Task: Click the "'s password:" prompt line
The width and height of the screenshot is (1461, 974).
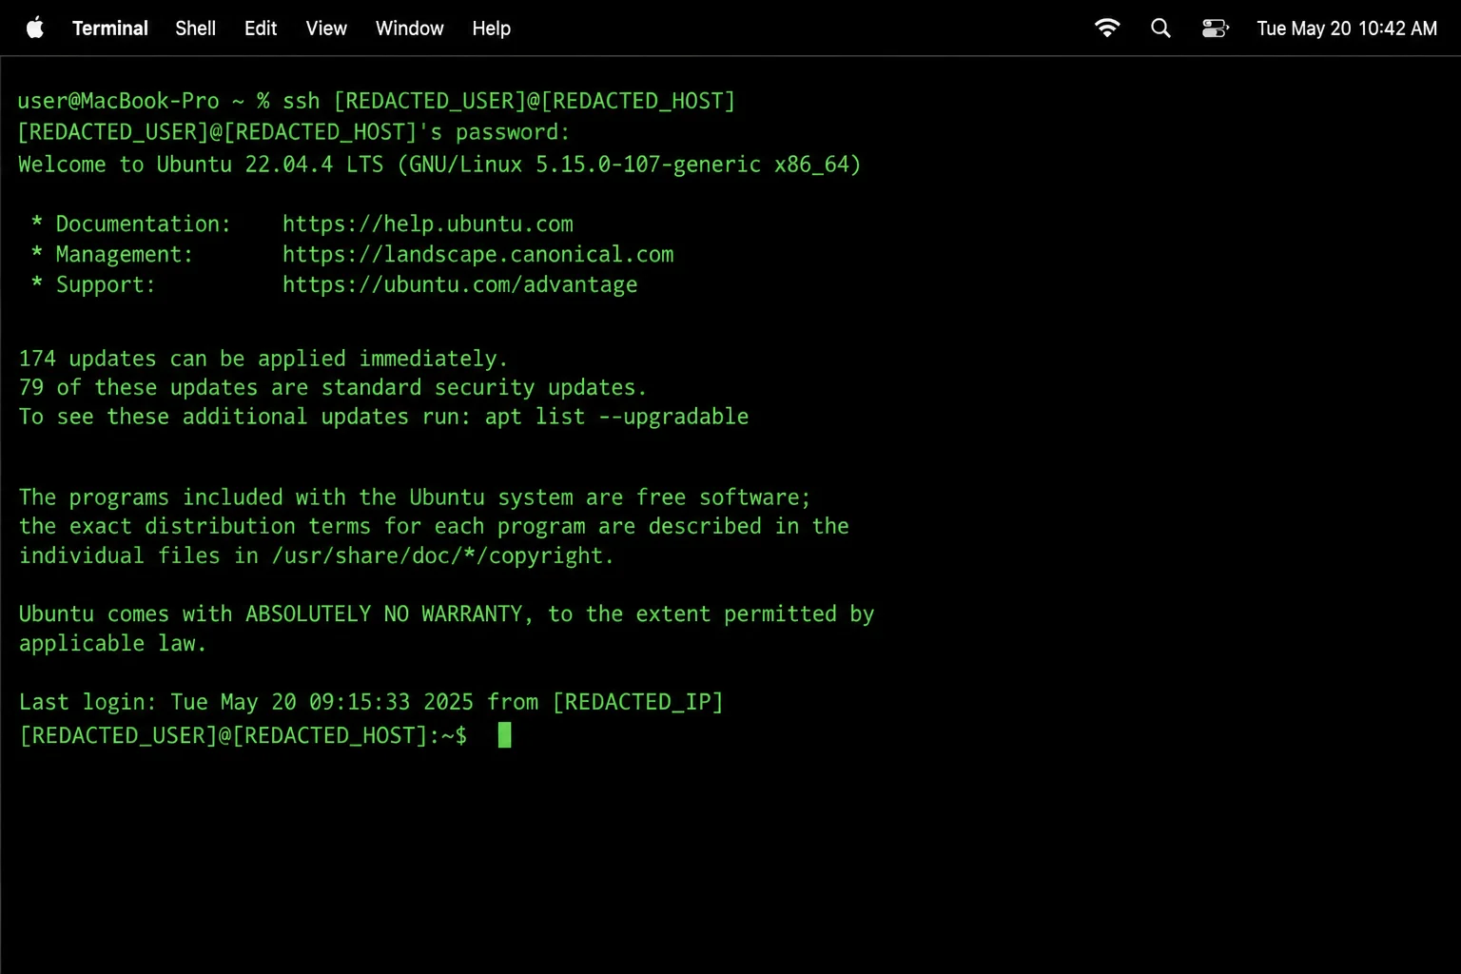Action: click(294, 132)
